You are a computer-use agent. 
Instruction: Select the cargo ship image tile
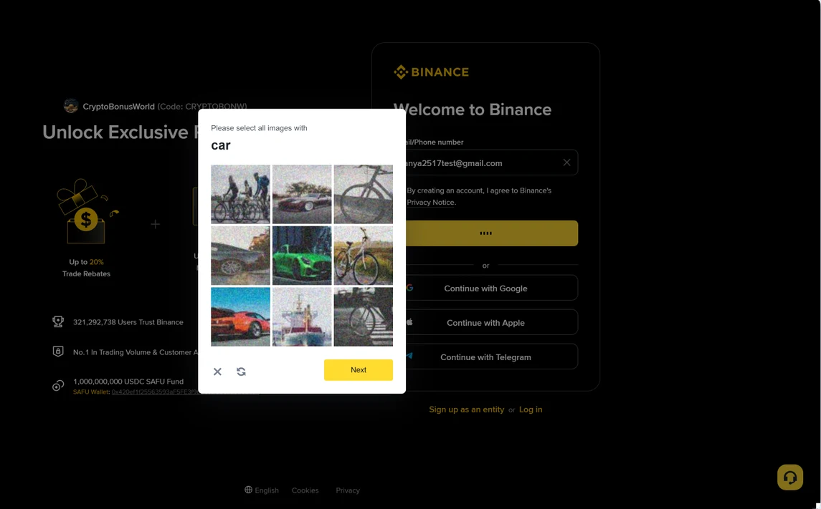(302, 316)
